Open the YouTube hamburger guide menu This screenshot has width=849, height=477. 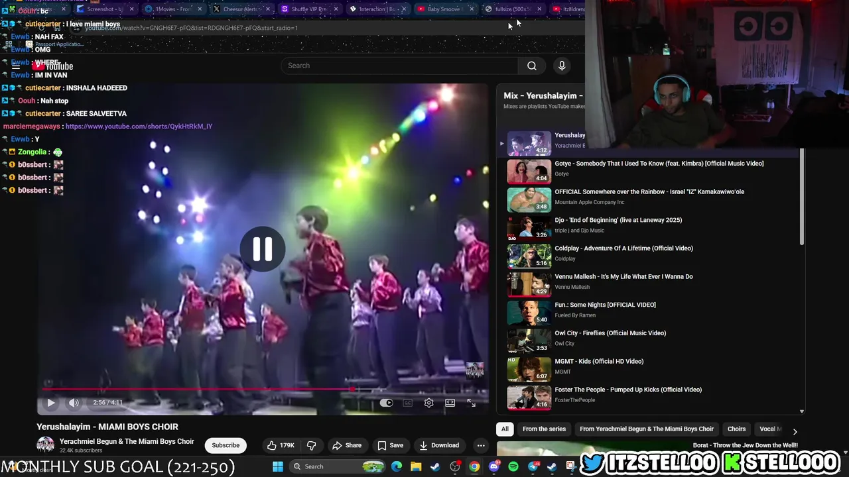16,66
